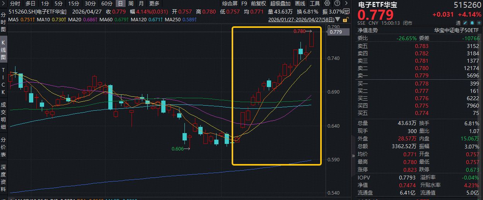This screenshot has width=483, height=200.
Task: Toggle the chart lock icon
Action: (x=345, y=20)
